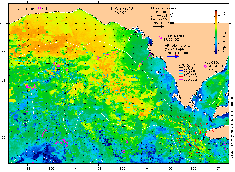The height and width of the screenshot is (172, 235).
Task: Click the 'HF radar velocity' label
Action: coord(178,45)
